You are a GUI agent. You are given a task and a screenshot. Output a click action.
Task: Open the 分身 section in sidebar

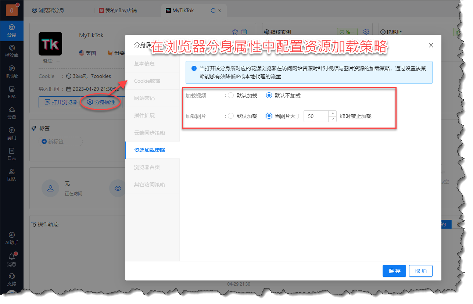(12, 31)
